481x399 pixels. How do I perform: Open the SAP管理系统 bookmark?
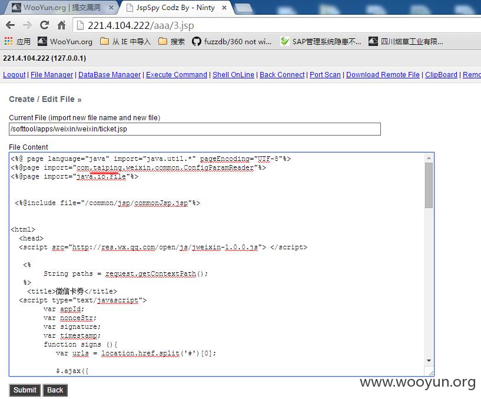(x=321, y=41)
